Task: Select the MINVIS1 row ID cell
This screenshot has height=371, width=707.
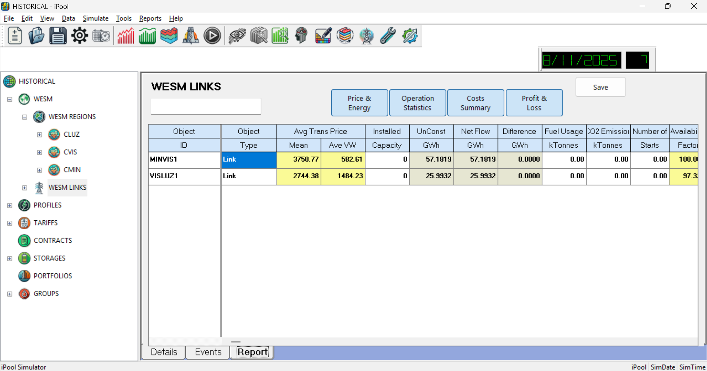Action: point(184,160)
